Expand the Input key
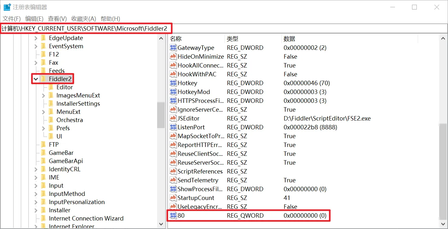Viewport: 448px width, 229px height. click(36, 185)
